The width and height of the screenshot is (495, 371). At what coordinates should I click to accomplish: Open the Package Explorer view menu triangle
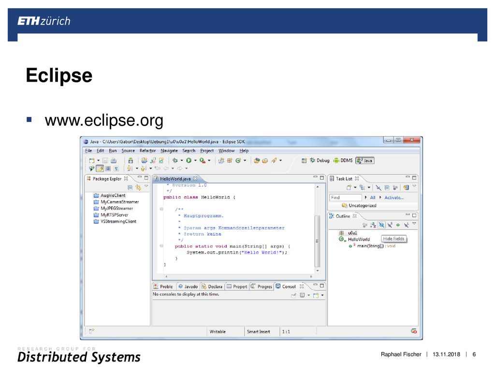coord(146,186)
